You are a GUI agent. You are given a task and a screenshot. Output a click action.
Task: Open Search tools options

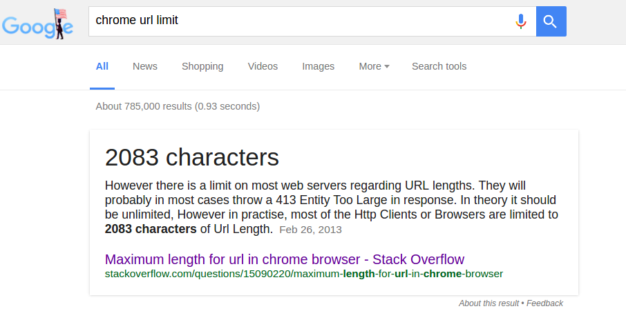click(439, 66)
